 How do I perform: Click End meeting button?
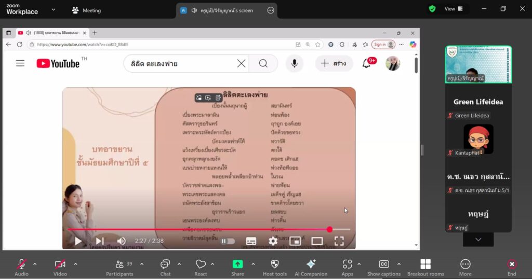pyautogui.click(x=512, y=268)
